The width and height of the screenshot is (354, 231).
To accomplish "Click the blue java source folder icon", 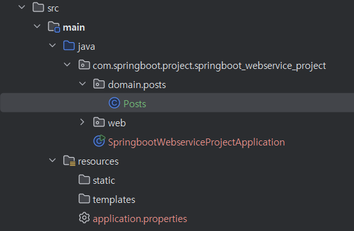I will (69, 46).
